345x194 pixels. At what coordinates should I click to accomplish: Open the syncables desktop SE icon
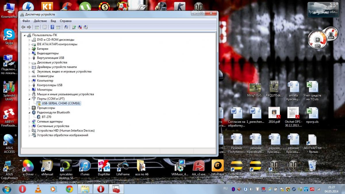click(x=66, y=170)
